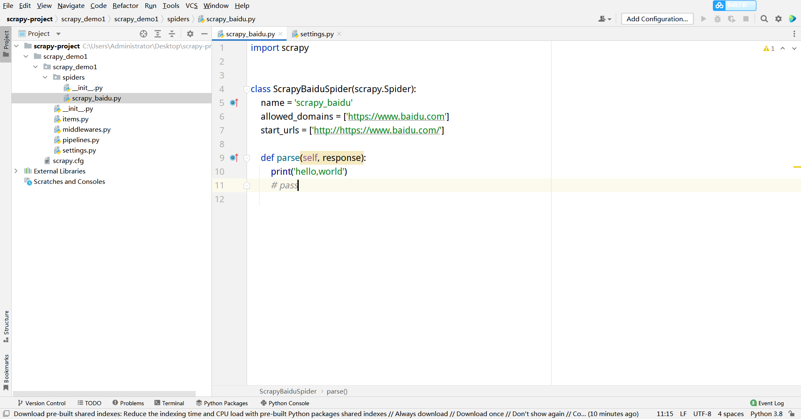Open Project panel options gear
This screenshot has height=419, width=801.
(x=190, y=34)
